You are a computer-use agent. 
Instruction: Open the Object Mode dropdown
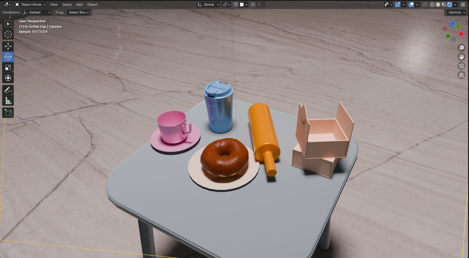pos(30,5)
